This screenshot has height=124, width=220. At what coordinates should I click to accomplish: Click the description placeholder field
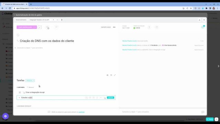tap(30, 48)
